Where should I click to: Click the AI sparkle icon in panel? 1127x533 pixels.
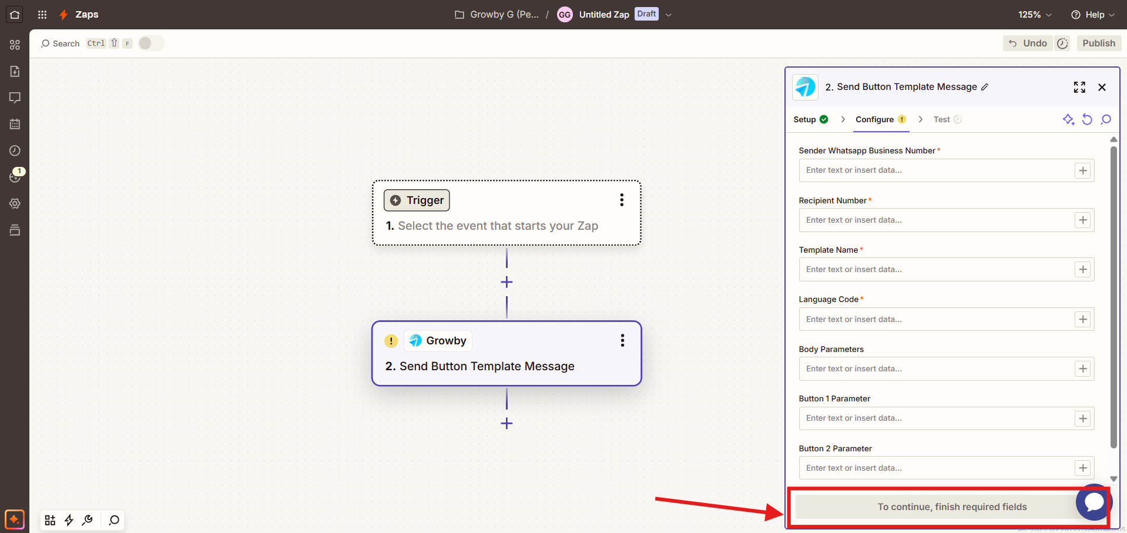pyautogui.click(x=1068, y=119)
